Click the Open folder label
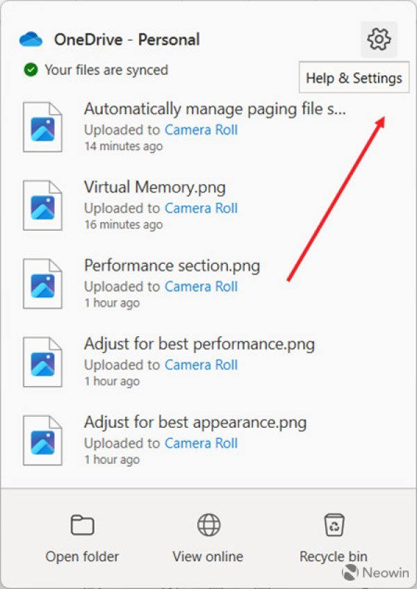 (x=82, y=556)
